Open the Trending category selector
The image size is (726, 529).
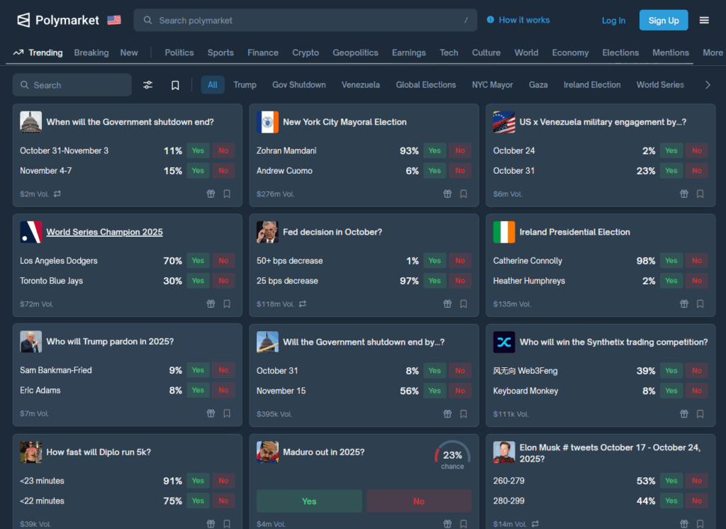[38, 52]
